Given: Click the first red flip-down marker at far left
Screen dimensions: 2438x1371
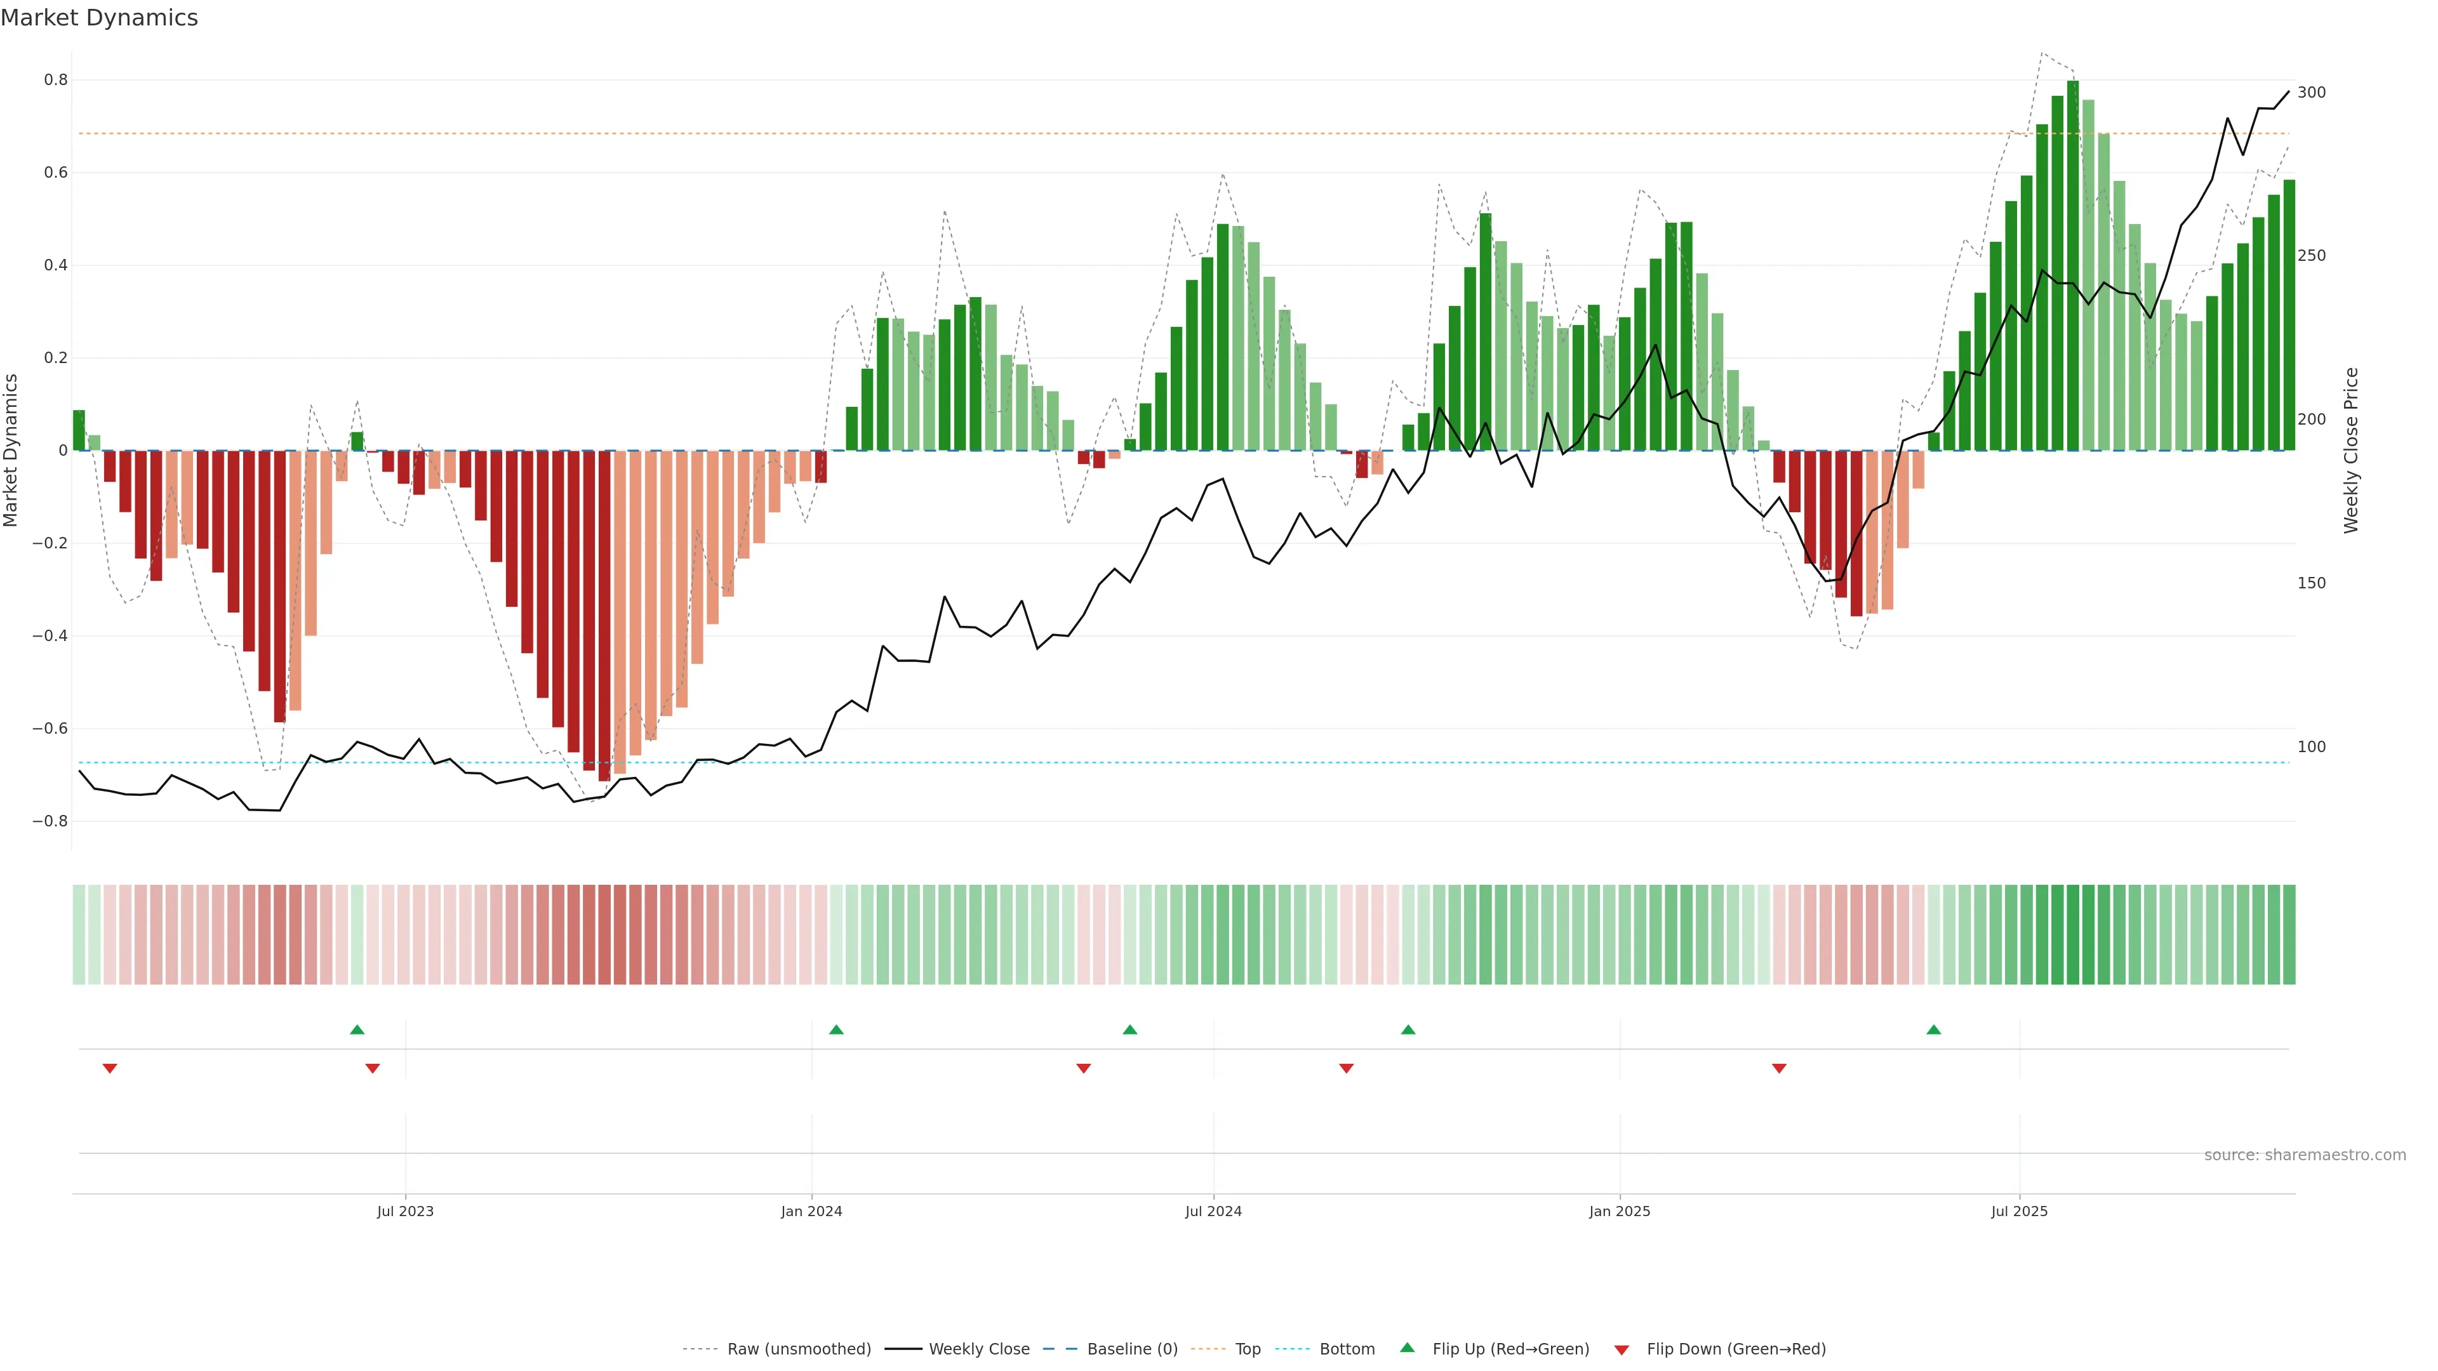Looking at the screenshot, I should [x=110, y=1068].
